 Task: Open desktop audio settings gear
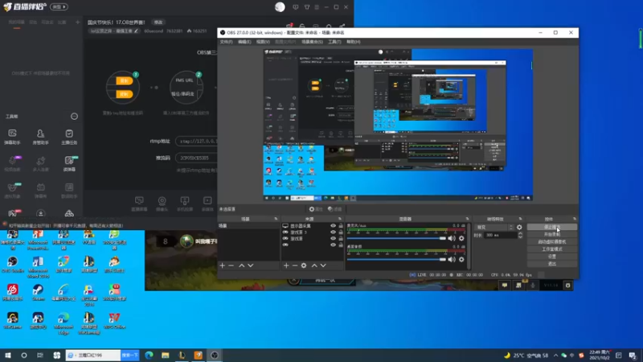click(x=461, y=259)
